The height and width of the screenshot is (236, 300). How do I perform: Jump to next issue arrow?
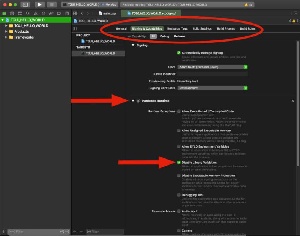[x=298, y=21]
